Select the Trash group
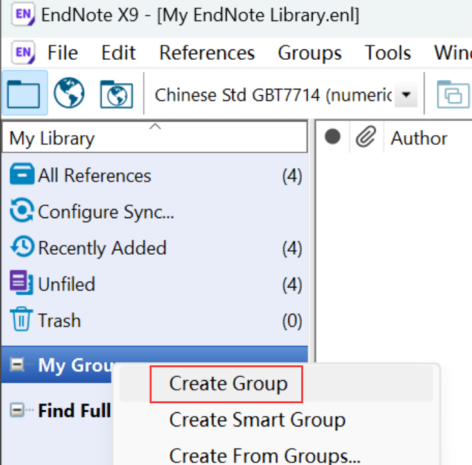Image resolution: width=472 pixels, height=465 pixels. (x=155, y=320)
